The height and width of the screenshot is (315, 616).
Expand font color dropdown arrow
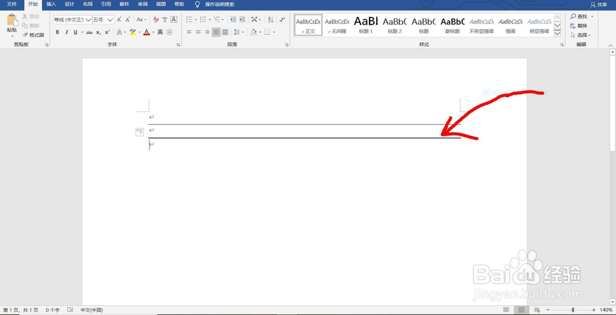(x=153, y=32)
